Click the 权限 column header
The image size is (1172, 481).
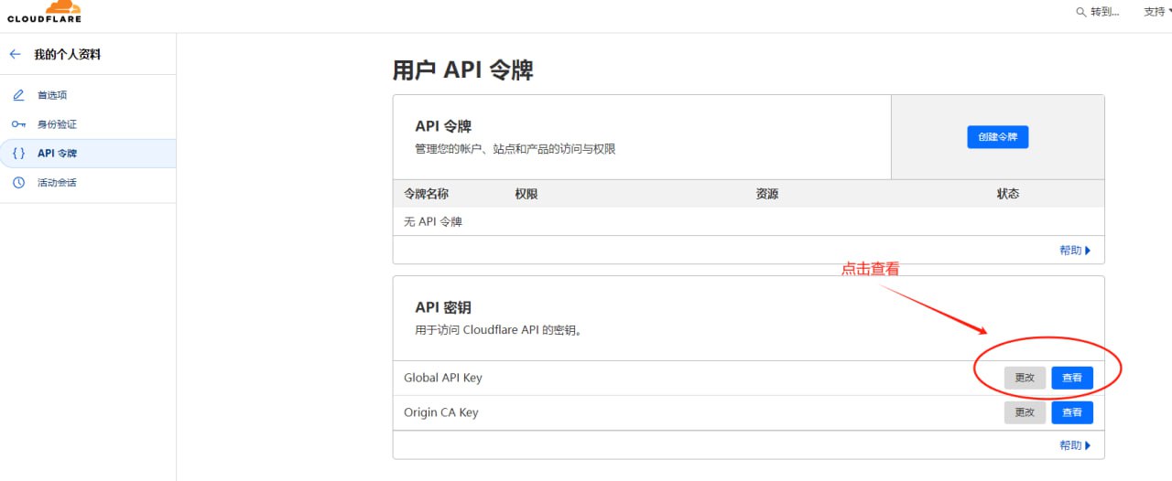click(x=526, y=194)
